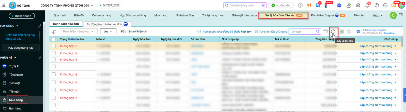Export the invoice list to Excel
This screenshot has width=406, height=112.
pos(341,32)
